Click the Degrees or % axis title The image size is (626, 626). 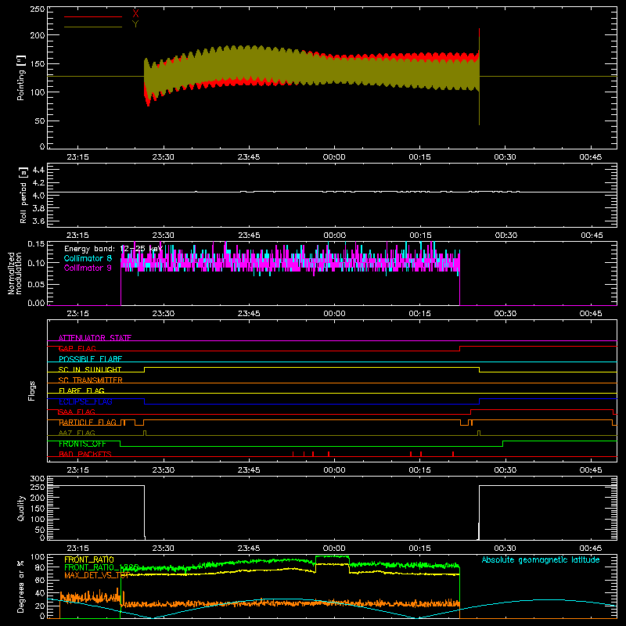(21, 586)
